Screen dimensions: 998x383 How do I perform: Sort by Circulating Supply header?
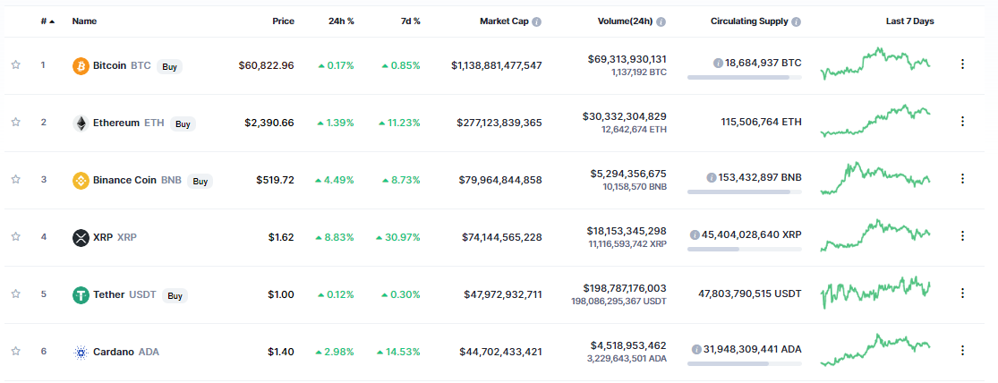click(x=750, y=21)
